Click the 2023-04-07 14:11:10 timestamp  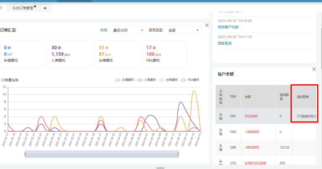click(x=235, y=37)
